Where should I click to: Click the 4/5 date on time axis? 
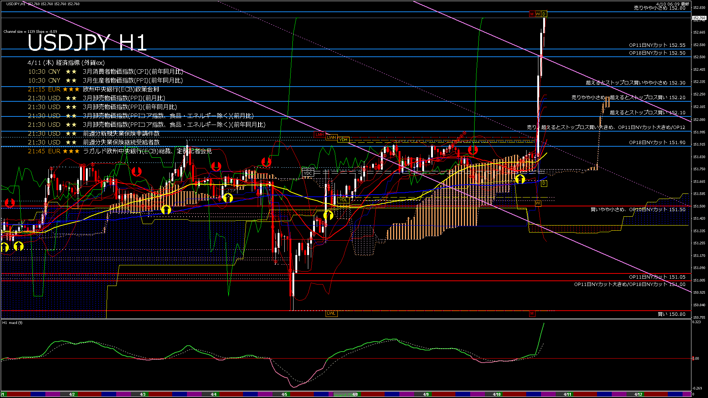coord(284,394)
